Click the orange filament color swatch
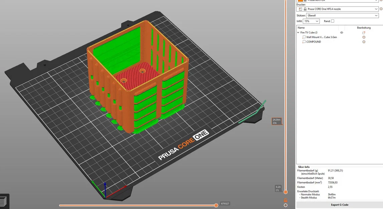Viewport: 383px width, 209px height. (300, 1)
